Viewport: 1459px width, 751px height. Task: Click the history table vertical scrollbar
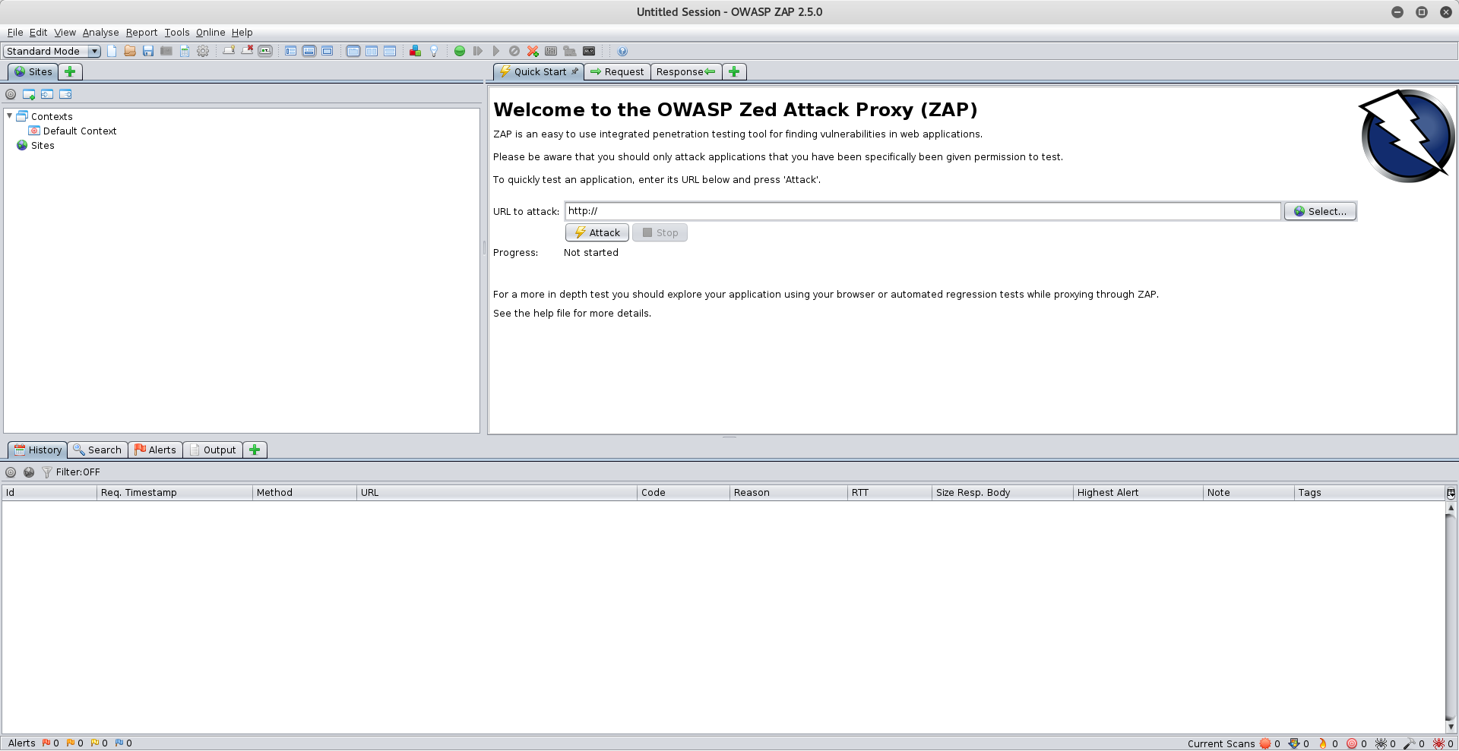click(1451, 617)
